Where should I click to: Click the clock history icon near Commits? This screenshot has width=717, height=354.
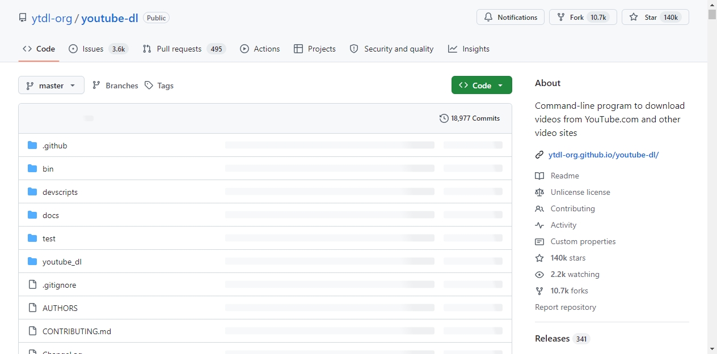(x=444, y=118)
